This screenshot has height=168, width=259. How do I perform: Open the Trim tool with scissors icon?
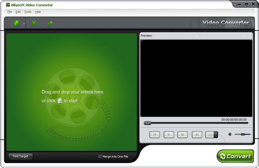[34, 23]
